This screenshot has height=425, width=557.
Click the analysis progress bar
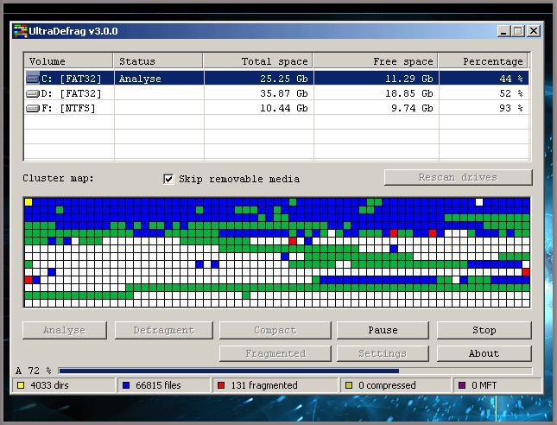[x=294, y=371]
